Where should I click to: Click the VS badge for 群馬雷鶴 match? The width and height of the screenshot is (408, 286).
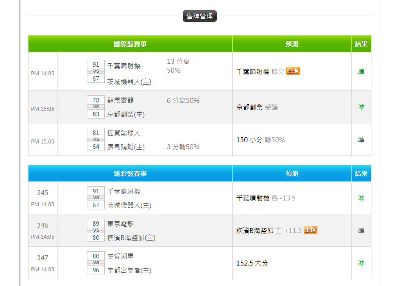point(96,107)
